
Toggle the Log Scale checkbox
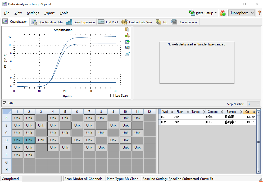click(x=112, y=95)
